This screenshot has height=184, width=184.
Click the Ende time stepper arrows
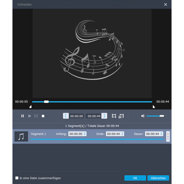pyautogui.click(x=123, y=134)
